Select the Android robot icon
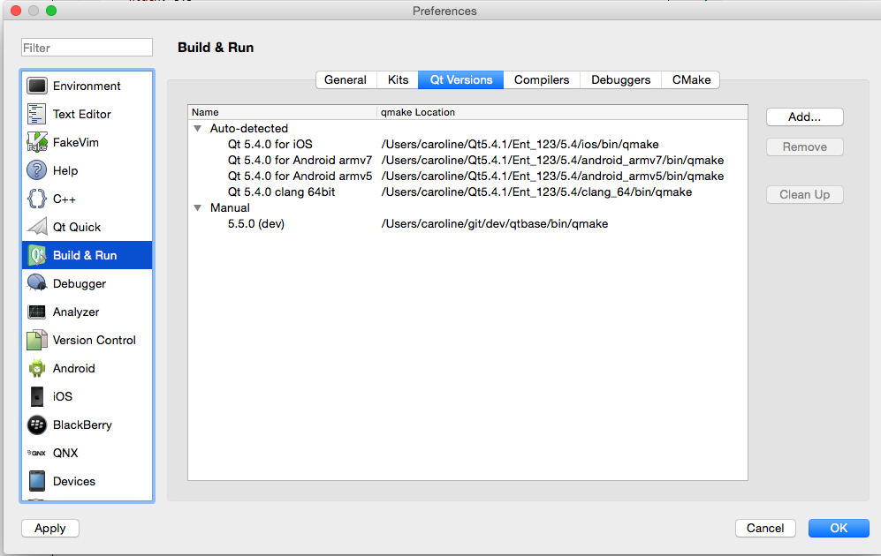Image resolution: width=881 pixels, height=556 pixels. pyautogui.click(x=37, y=368)
